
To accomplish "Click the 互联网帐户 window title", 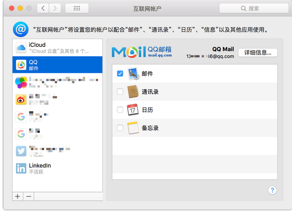I will coord(147,9).
